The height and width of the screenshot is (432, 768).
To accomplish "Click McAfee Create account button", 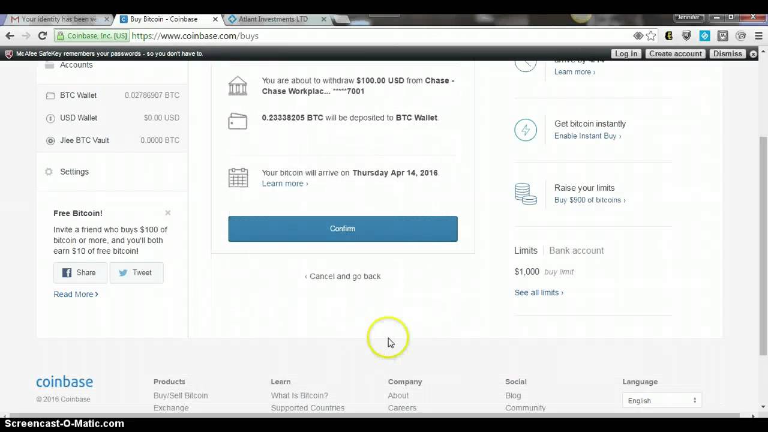I will pyautogui.click(x=675, y=54).
